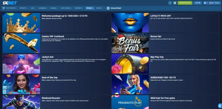
Task: Click the Money Wheel wheel icon
Action: click(x=108, y=8)
